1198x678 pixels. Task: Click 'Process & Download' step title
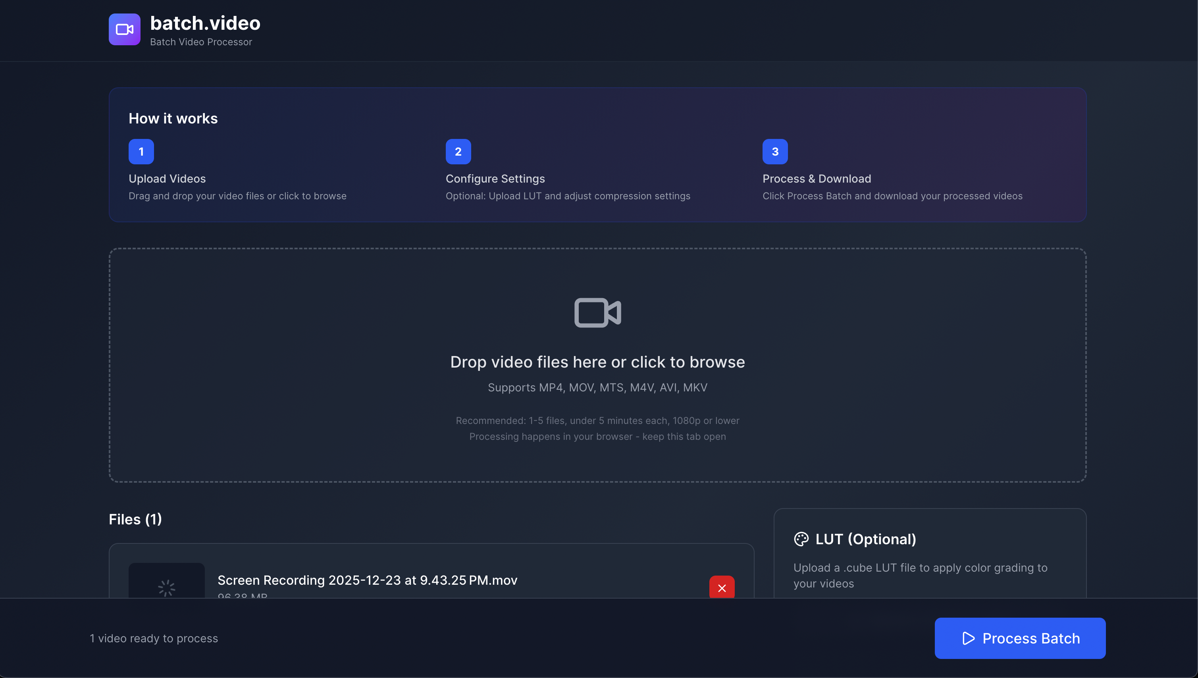tap(817, 179)
